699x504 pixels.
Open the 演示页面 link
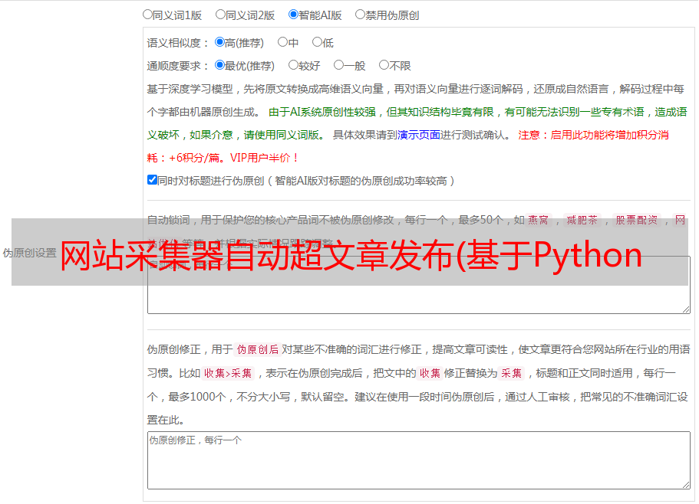(x=419, y=135)
